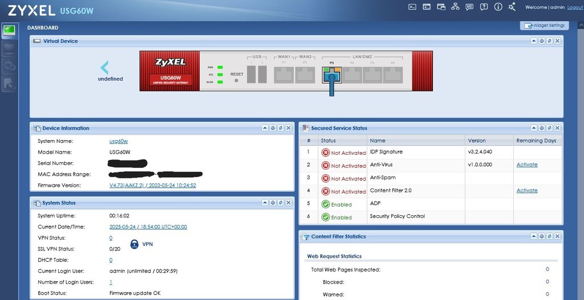Collapse the Device Information widget
The height and width of the screenshot is (300, 584).
(x=265, y=128)
